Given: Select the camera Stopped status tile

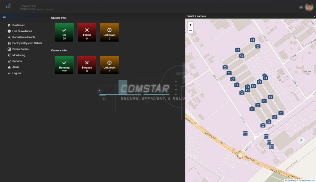Looking at the screenshot, I should [x=87, y=65].
